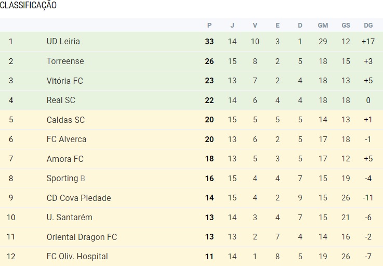Click FC Alverca in the table
The height and width of the screenshot is (266, 383).
(67, 139)
